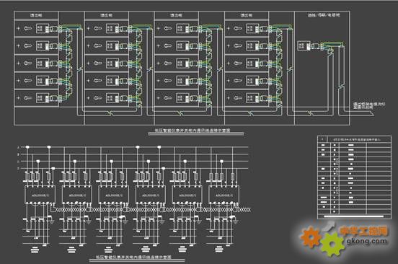Click the white bar at the table bottom
Image resolution: width=398 pixels, height=264 pixels.
coord(354,216)
